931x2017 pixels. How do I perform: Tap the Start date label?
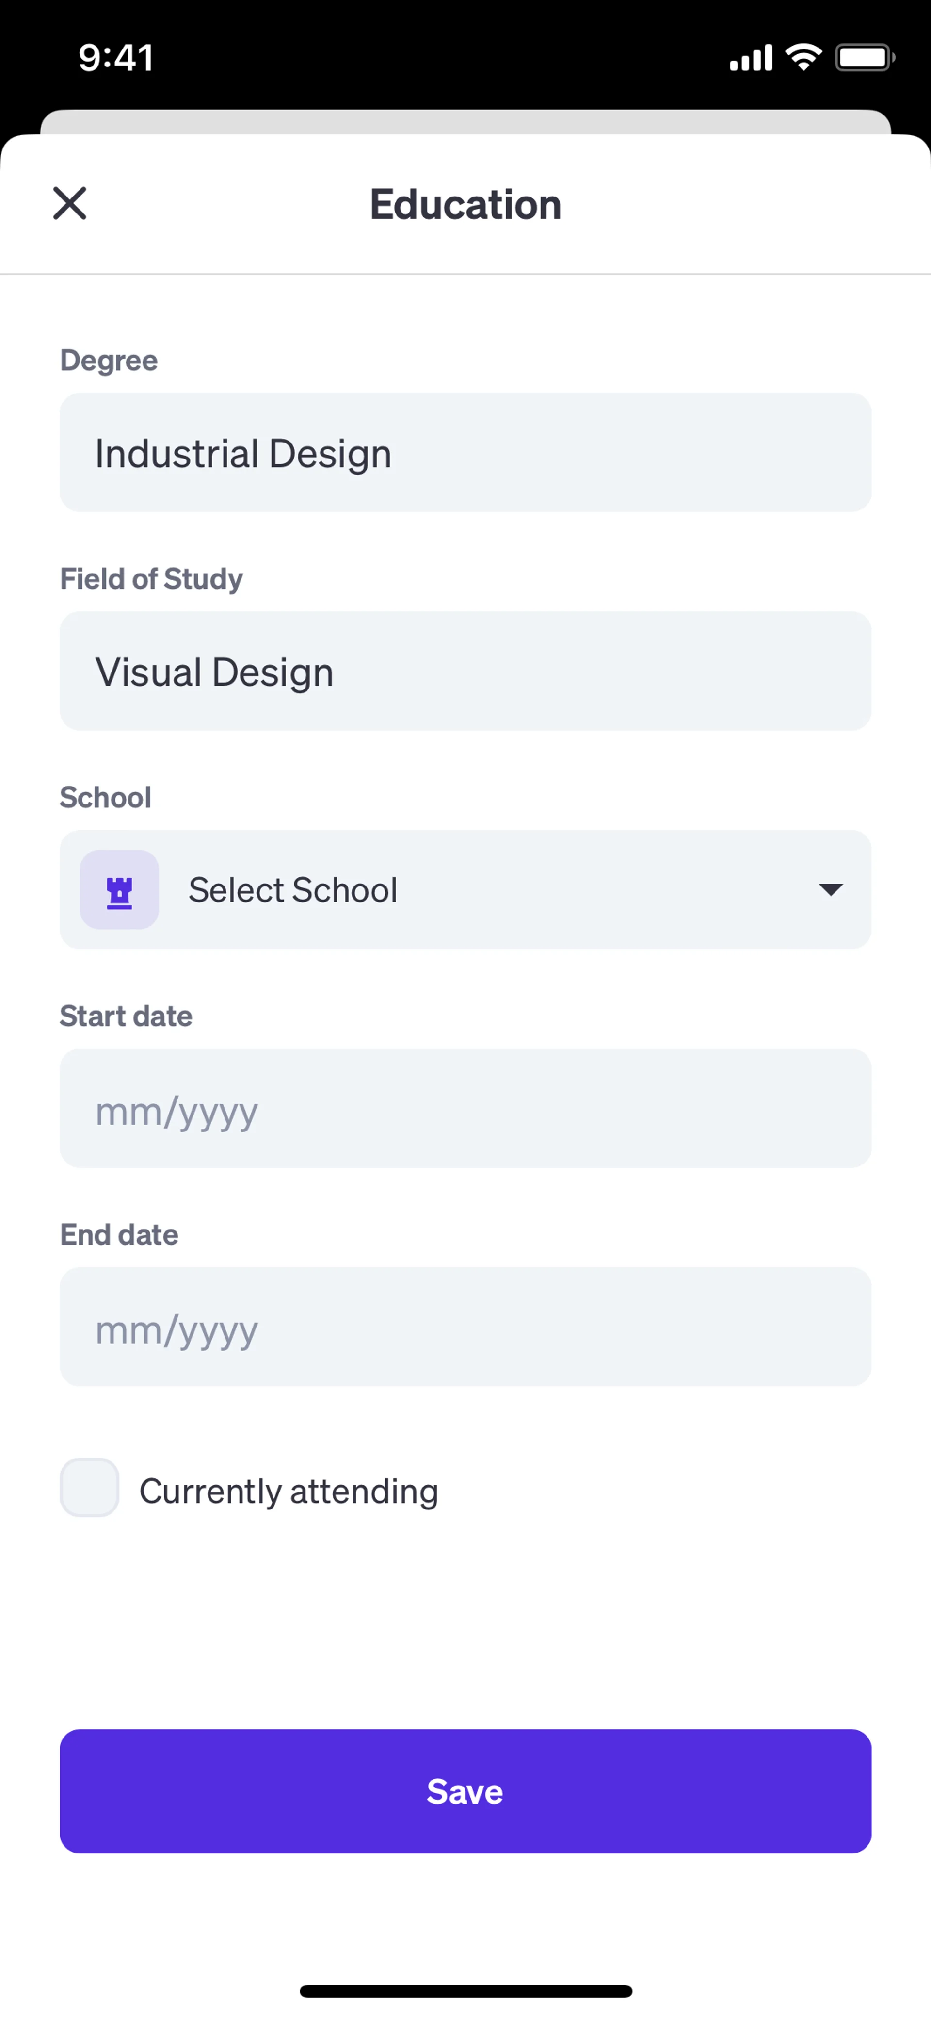pyautogui.click(x=126, y=1017)
